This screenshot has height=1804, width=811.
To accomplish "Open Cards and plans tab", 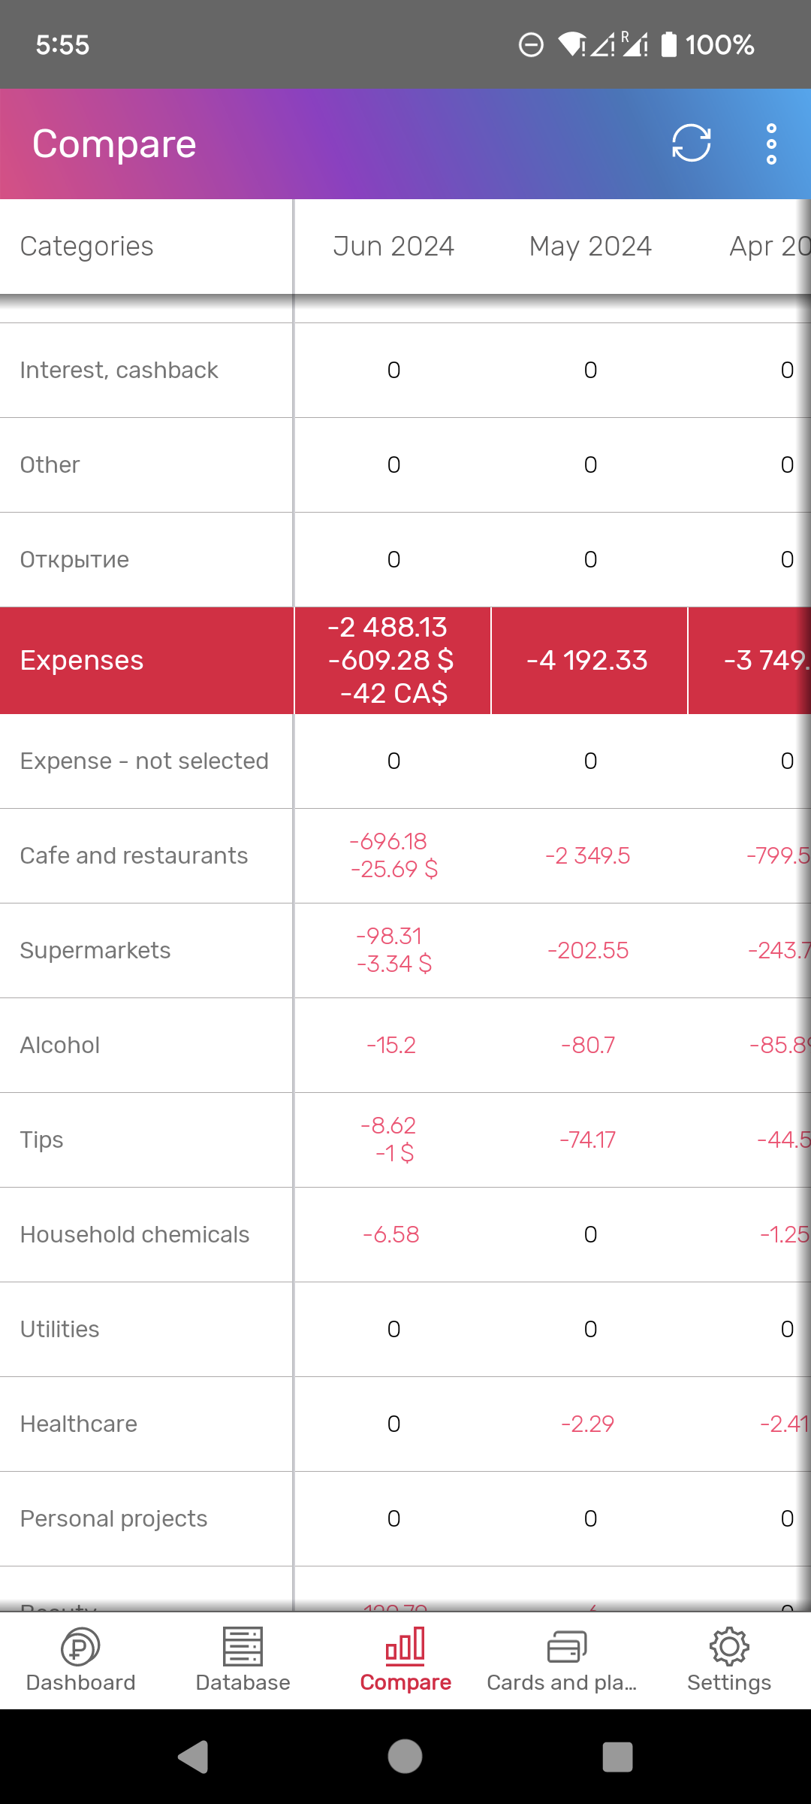I will [566, 1660].
